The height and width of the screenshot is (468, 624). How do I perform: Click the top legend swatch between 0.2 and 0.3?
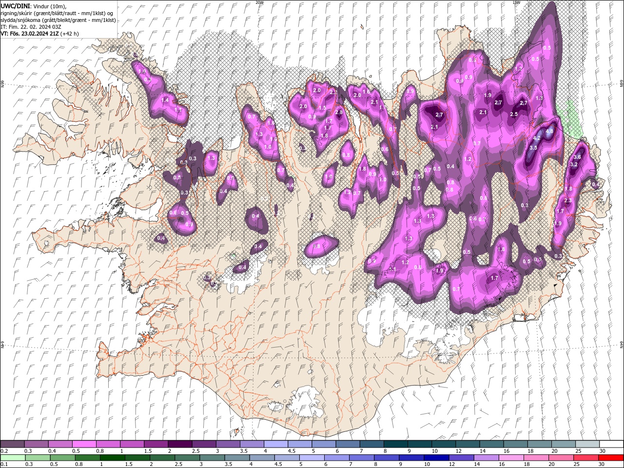12,444
